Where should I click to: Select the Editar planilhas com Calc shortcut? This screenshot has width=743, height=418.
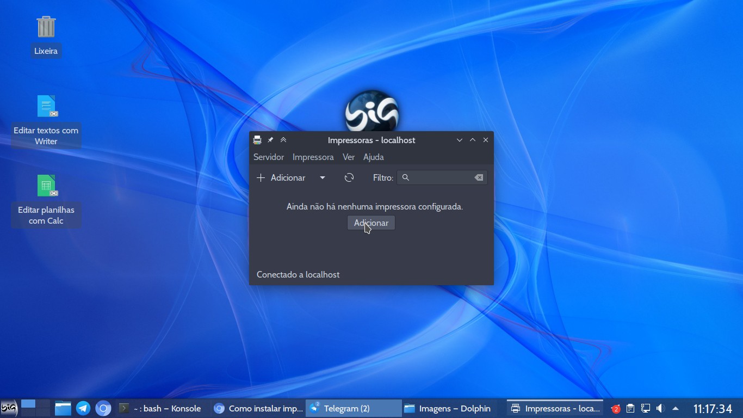[x=46, y=200]
